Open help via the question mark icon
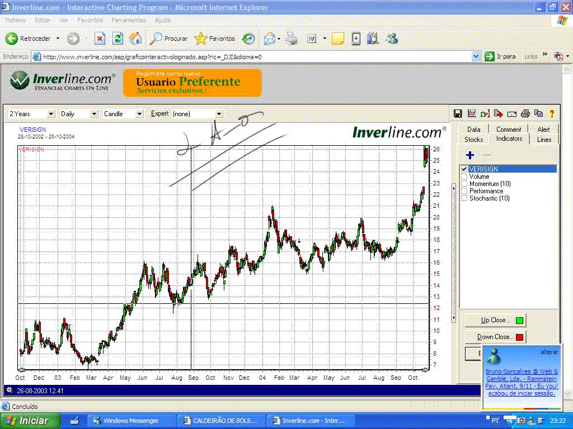The image size is (573, 429). [552, 113]
